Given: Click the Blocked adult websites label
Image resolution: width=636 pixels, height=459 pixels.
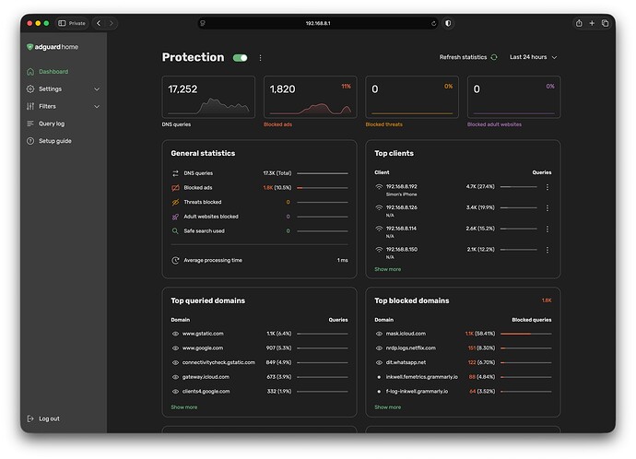Looking at the screenshot, I should click(494, 124).
